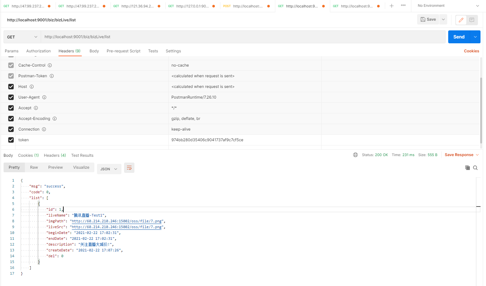Click the beautify response icon beside JSON dropdown
The width and height of the screenshot is (486, 286).
(129, 168)
